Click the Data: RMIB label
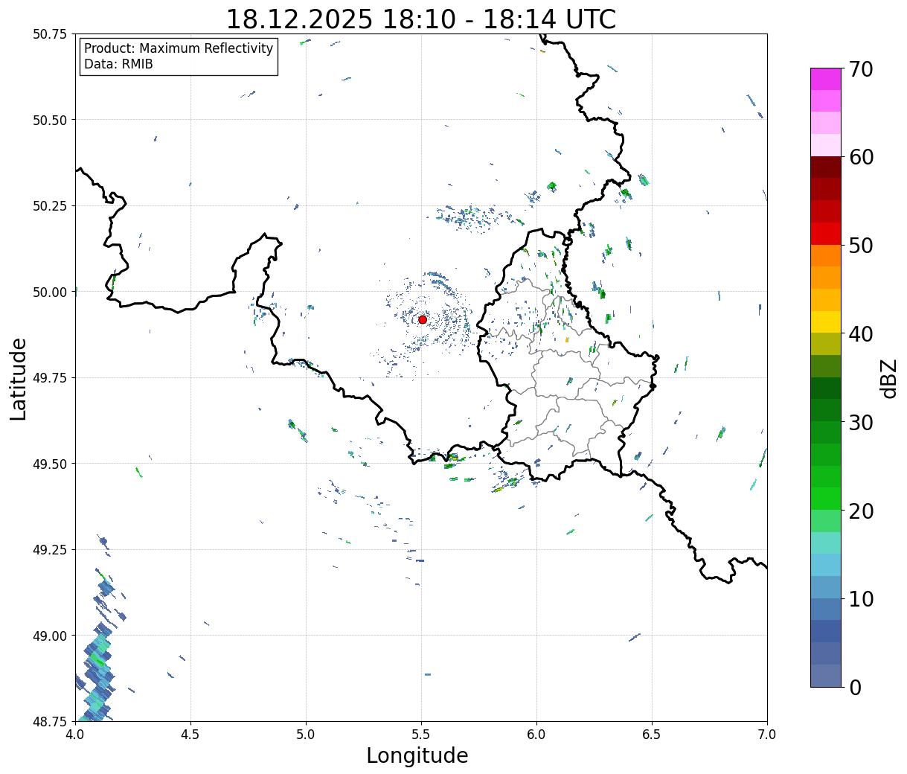The image size is (907, 774). click(118, 65)
